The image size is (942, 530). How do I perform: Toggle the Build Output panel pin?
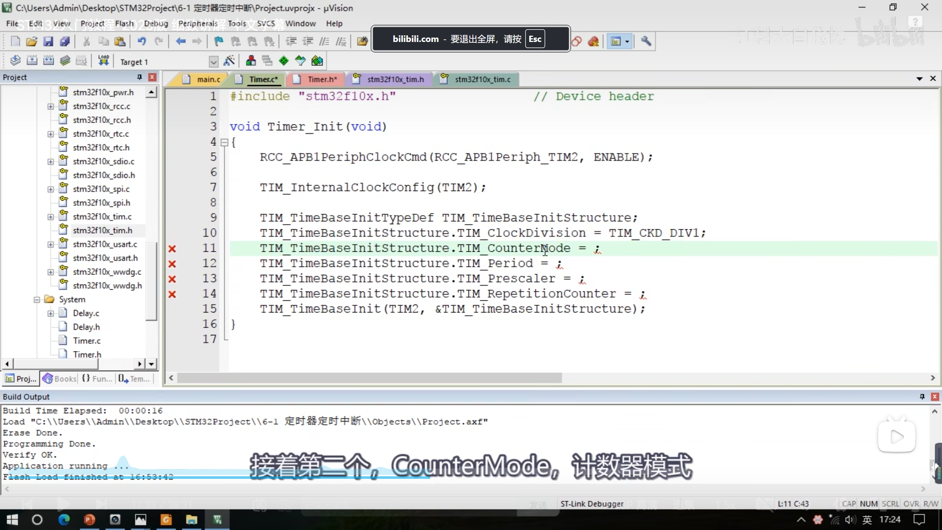coord(922,396)
